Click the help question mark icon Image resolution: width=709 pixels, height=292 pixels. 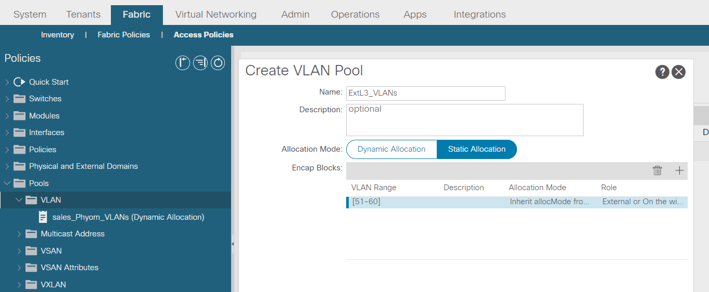click(662, 72)
